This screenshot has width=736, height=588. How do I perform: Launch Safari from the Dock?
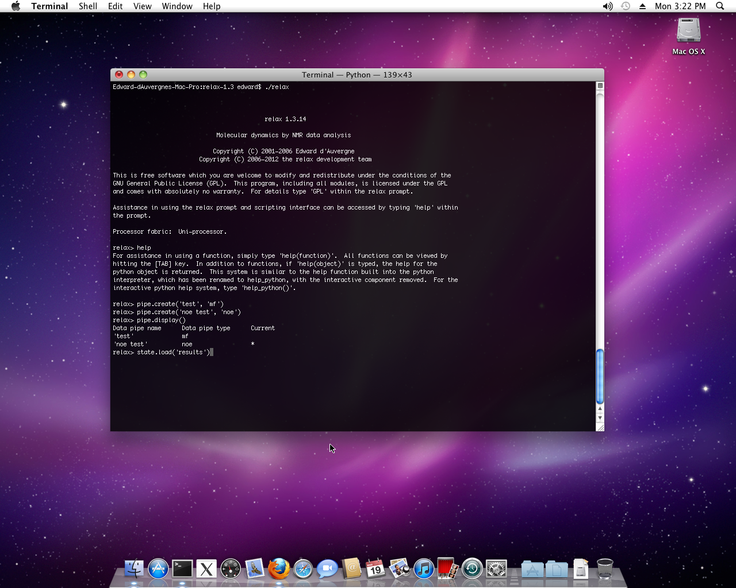coord(303,569)
